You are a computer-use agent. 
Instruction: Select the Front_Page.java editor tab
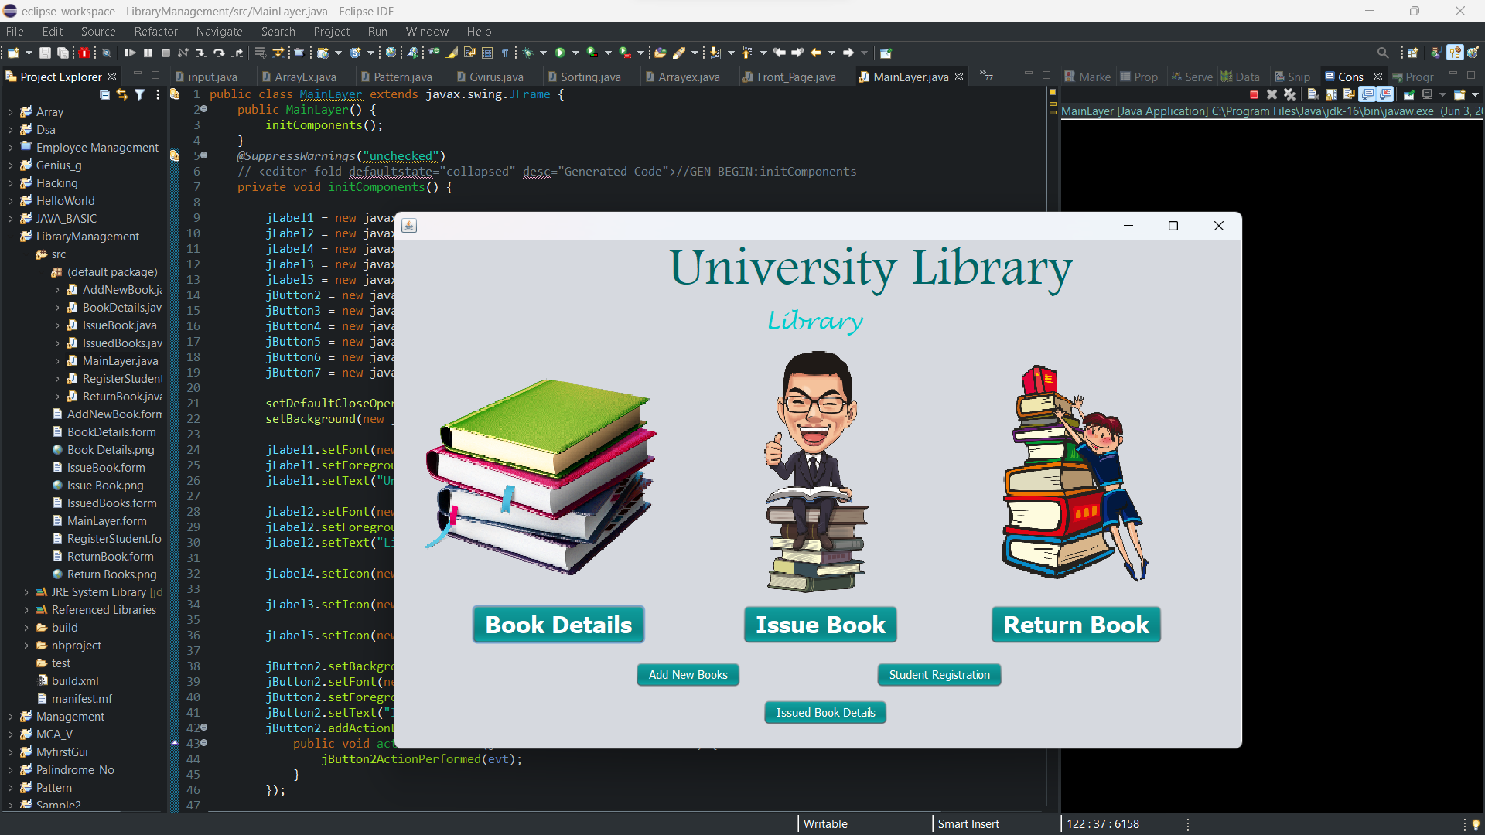click(796, 77)
